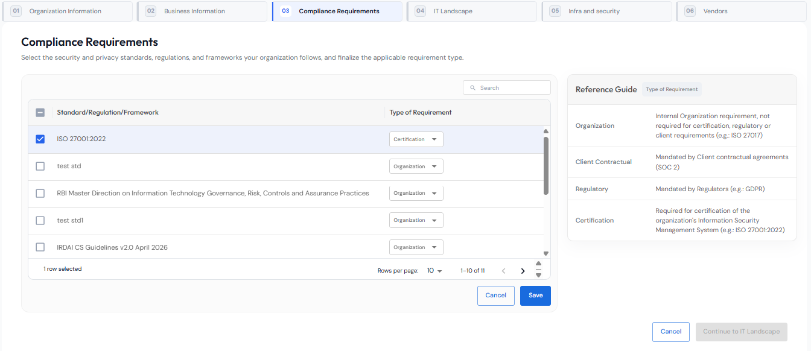Toggle the select-all checkbox in the table header
The width and height of the screenshot is (811, 351).
pos(40,112)
